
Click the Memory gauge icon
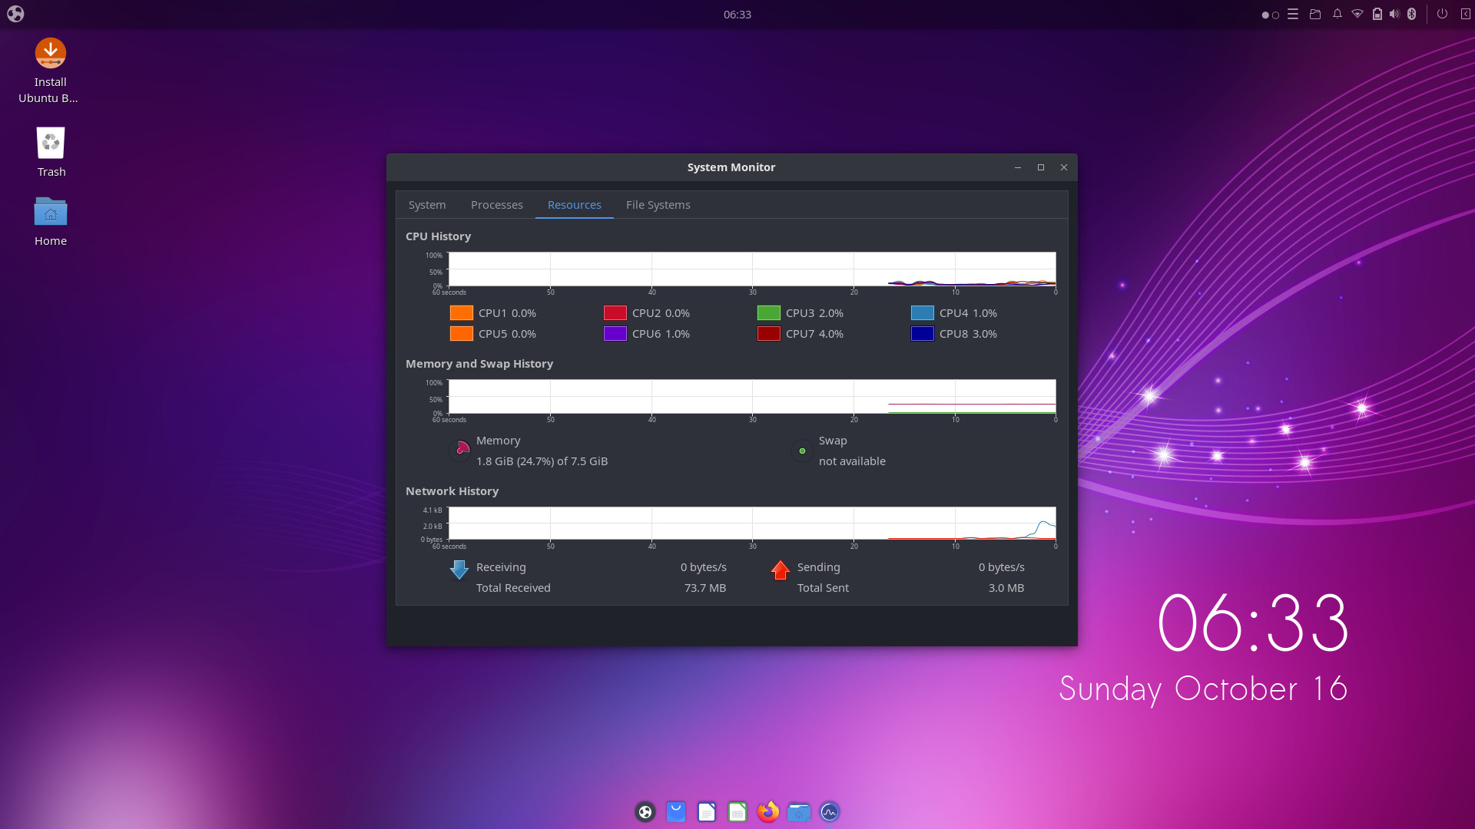461,450
